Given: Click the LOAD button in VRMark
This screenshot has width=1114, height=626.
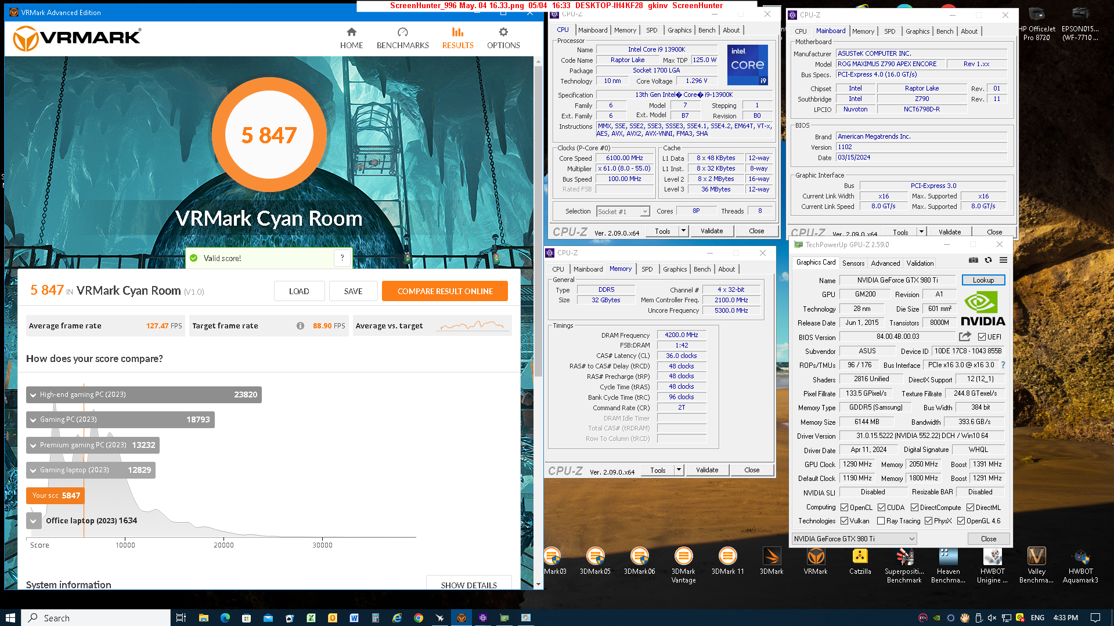Looking at the screenshot, I should click(x=299, y=291).
